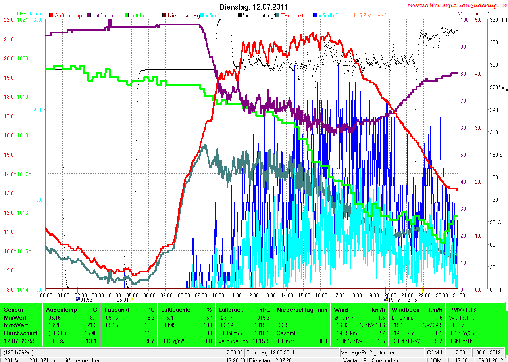Viewport: 508px width, 362px height.
Task: Click the sun marker at 21:57
Action: [423, 299]
